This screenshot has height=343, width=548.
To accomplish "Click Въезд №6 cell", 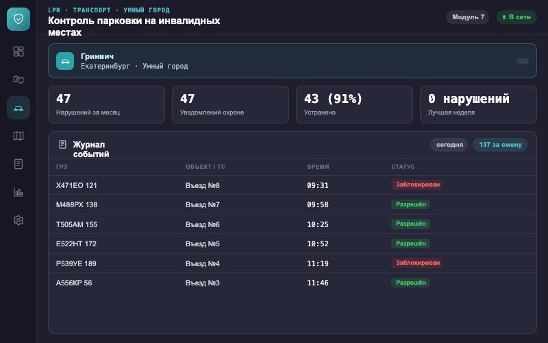I will [202, 224].
